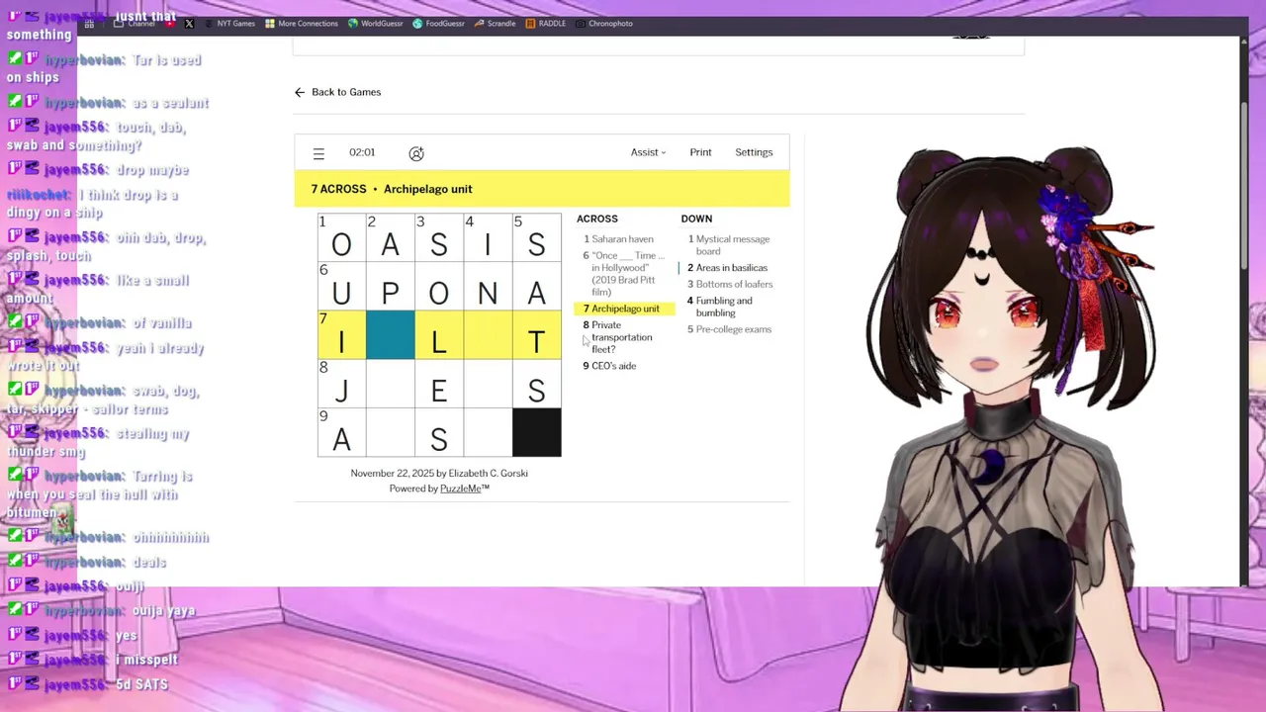Select the highlighted blue cell in row 7
The image size is (1266, 712).
coord(391,334)
